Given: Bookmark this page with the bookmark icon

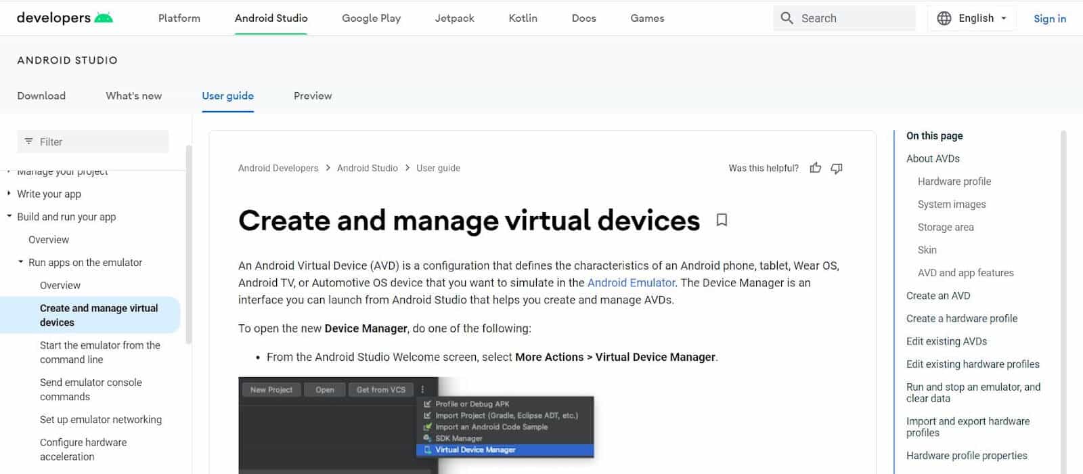Looking at the screenshot, I should pyautogui.click(x=722, y=220).
